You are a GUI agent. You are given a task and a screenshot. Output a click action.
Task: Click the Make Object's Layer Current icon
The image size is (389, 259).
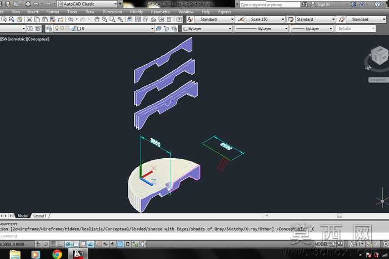(159, 28)
